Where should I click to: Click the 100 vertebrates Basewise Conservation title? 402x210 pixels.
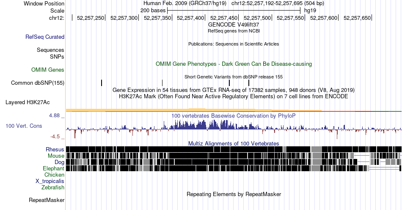[234, 116]
